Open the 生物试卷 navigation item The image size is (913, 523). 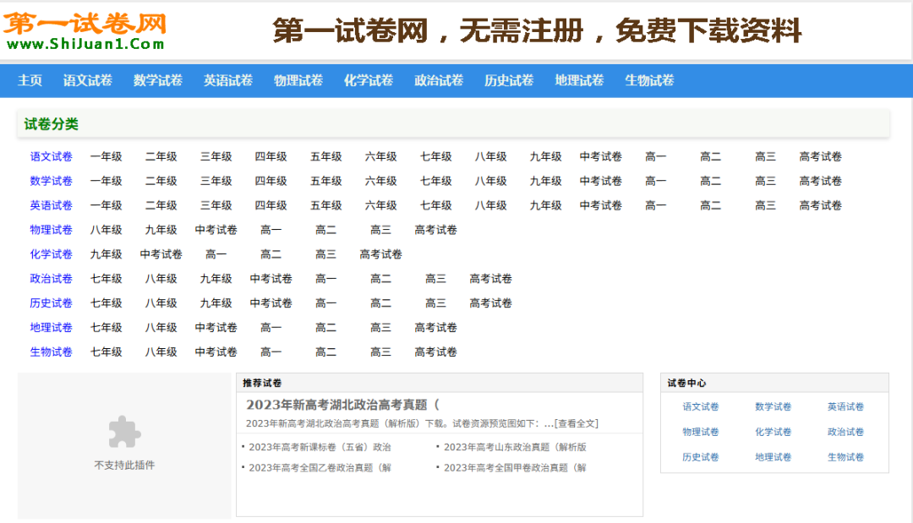(x=648, y=80)
